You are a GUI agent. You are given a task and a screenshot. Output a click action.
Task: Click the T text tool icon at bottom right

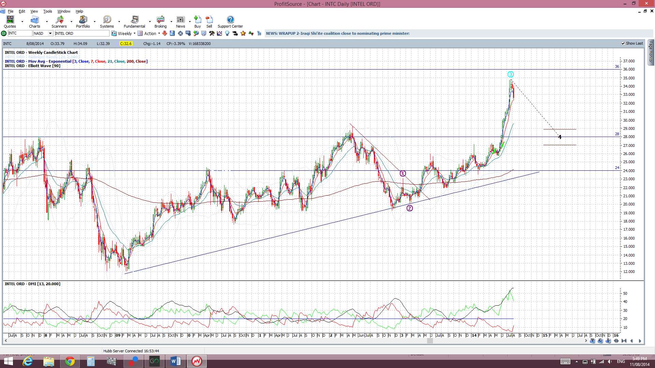click(592, 341)
